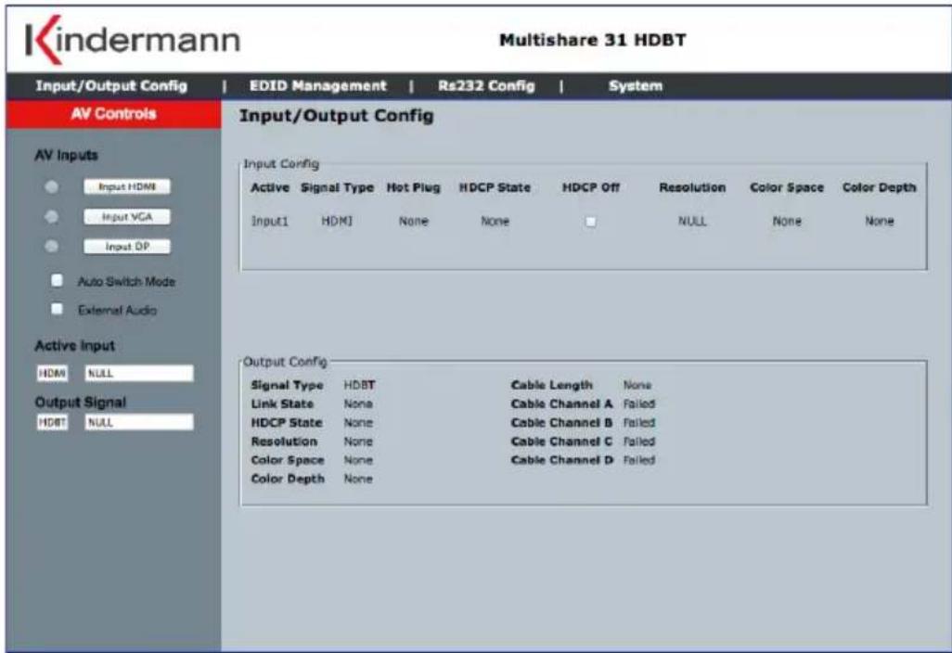Click the Failed status for Cable Channel A
This screenshot has height=653, width=952.
(639, 404)
